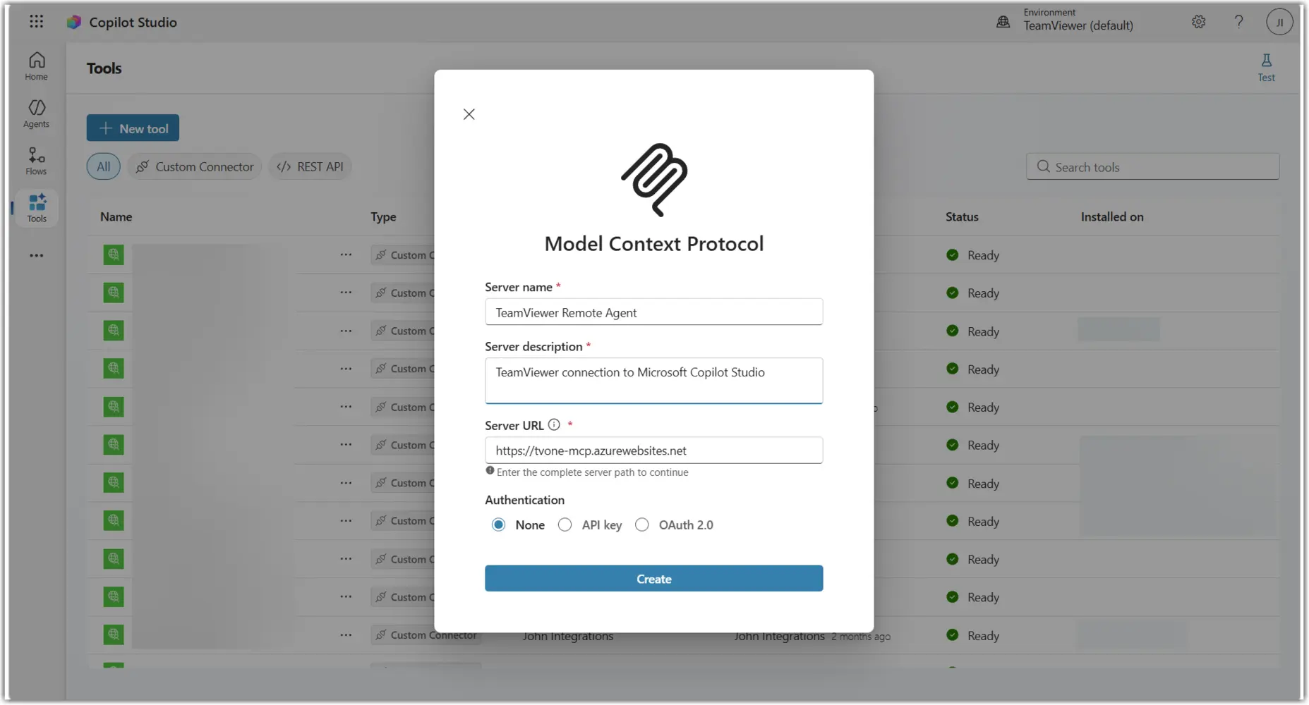Screen dimensions: 1309x705
Task: Click the green tool icon in the 2 months ago row
Action: [x=114, y=634]
